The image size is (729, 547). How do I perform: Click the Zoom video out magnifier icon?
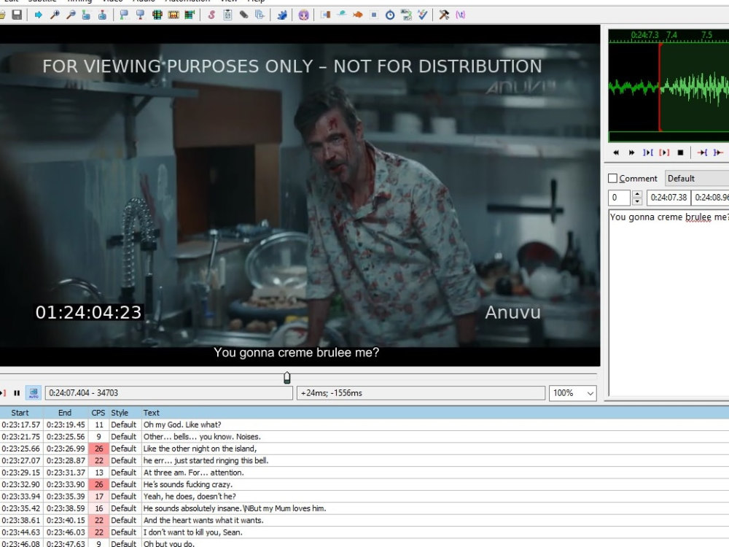pyautogui.click(x=71, y=15)
